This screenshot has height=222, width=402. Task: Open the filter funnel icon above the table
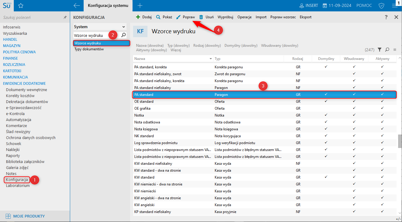pos(380,49)
